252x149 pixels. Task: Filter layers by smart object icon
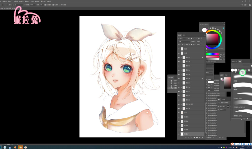click(199, 39)
